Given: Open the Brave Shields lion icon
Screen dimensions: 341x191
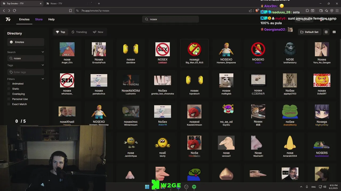Looking at the screenshot, I should (257, 11).
